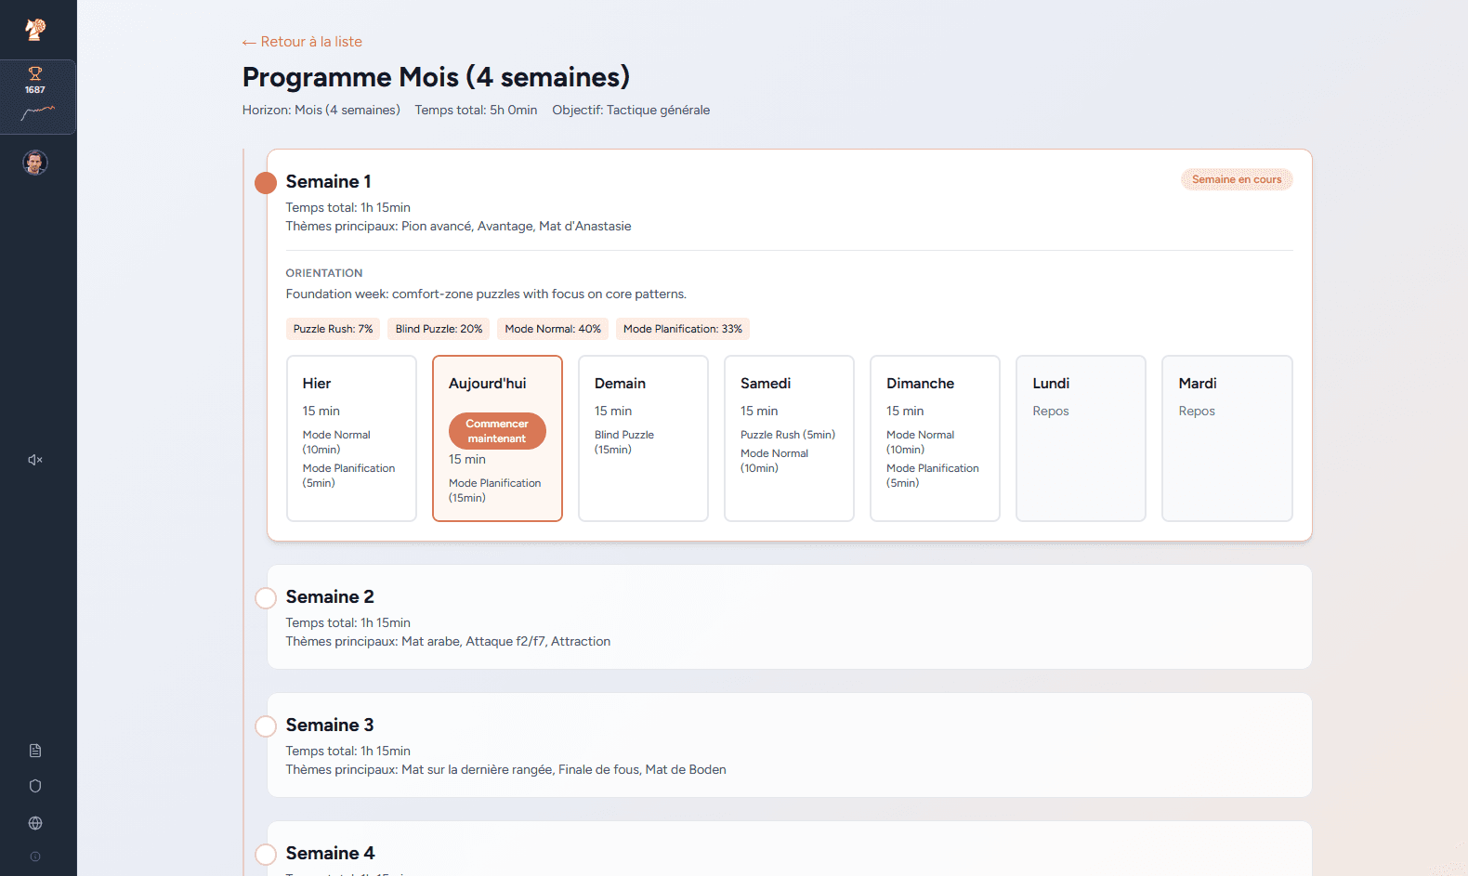Image resolution: width=1468 pixels, height=876 pixels.
Task: Click the Mode Normal: 40% tag
Action: tap(552, 329)
